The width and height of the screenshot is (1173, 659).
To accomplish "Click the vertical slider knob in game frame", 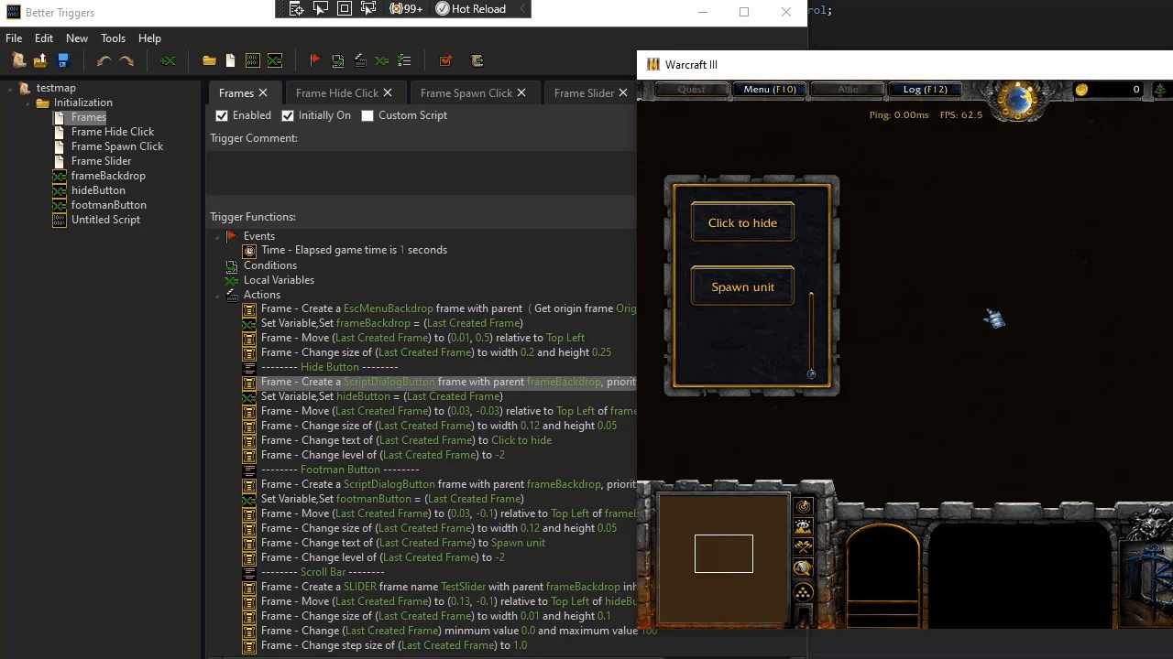I will (811, 373).
